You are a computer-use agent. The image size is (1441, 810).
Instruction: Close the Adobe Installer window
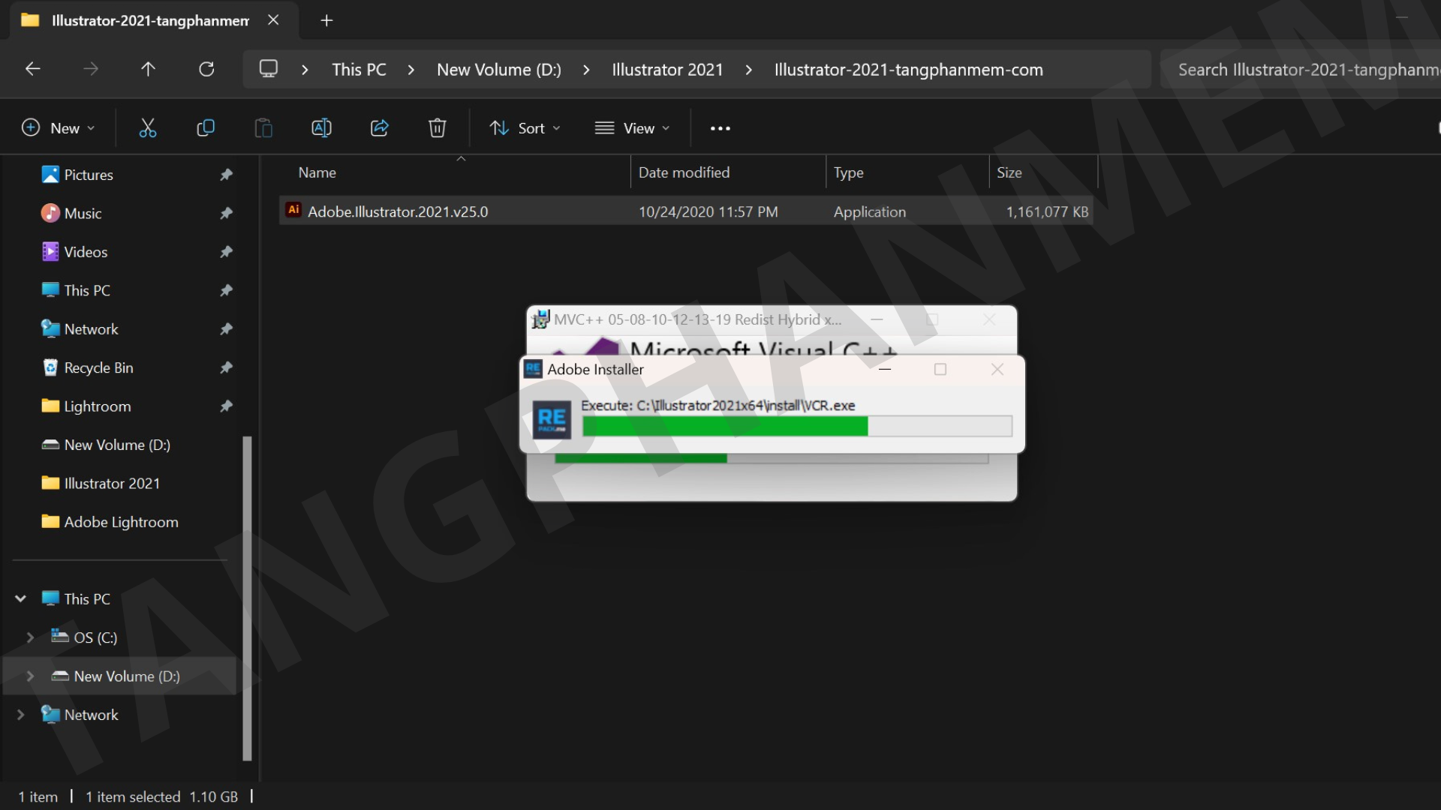[x=997, y=369]
